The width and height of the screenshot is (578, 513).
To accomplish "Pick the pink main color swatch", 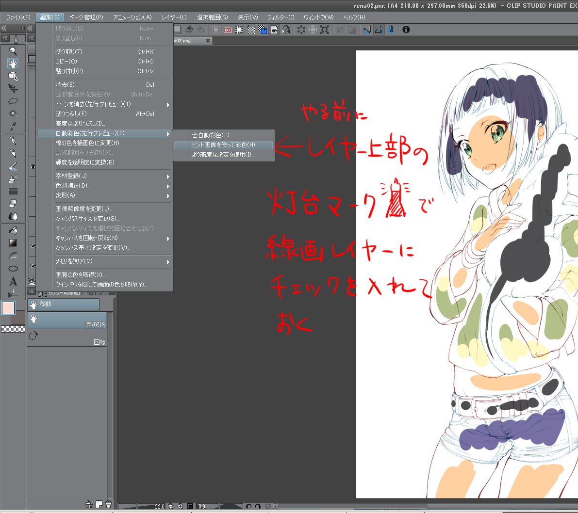I will tap(8, 308).
